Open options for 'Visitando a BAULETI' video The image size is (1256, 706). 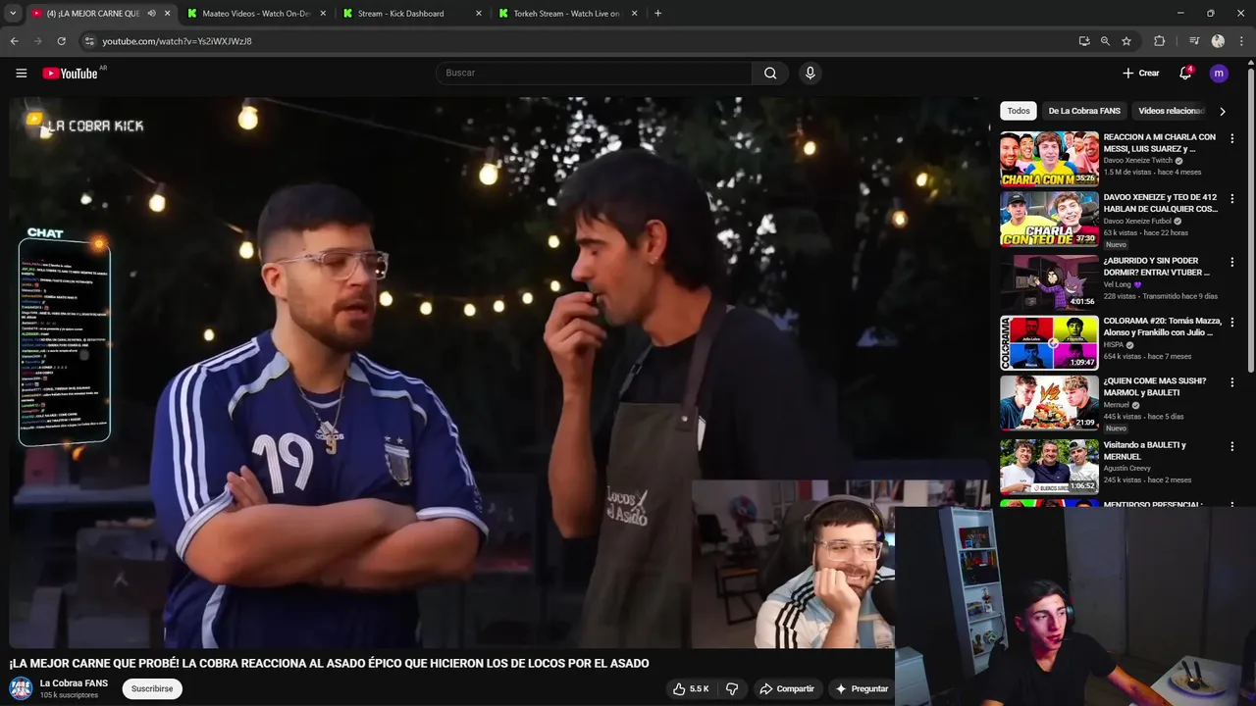1232,446
